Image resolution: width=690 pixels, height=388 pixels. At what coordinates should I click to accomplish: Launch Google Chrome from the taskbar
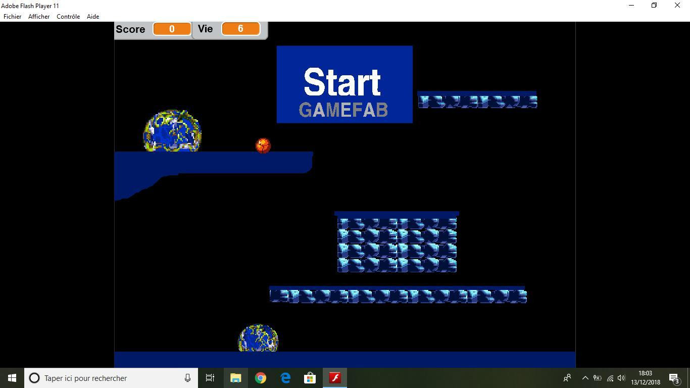click(261, 378)
